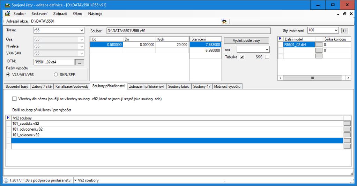Switch to Zábory / sítě tab
The width and height of the screenshot is (357, 186).
pos(42,86)
